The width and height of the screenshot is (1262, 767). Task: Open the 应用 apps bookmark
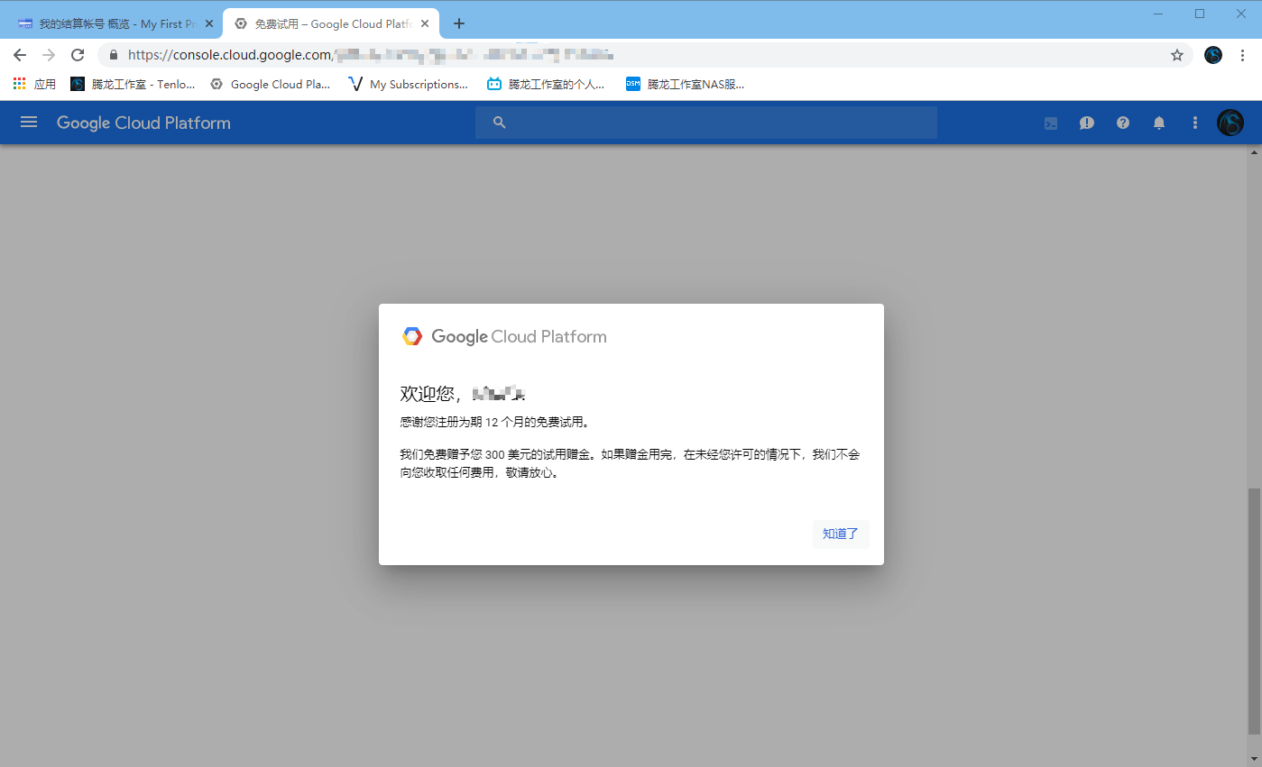pos(34,84)
